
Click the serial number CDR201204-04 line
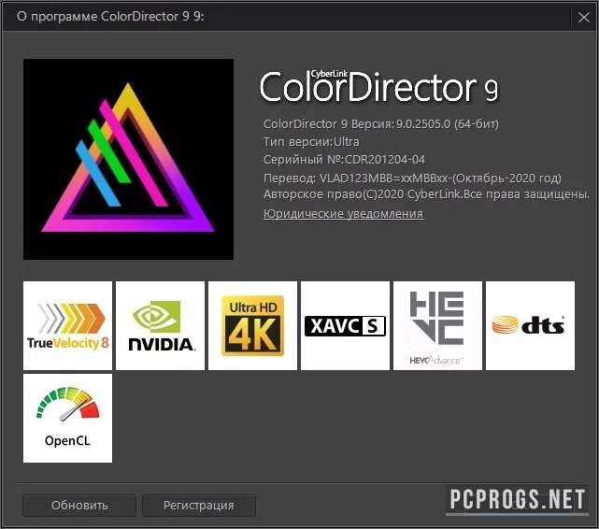(x=344, y=159)
